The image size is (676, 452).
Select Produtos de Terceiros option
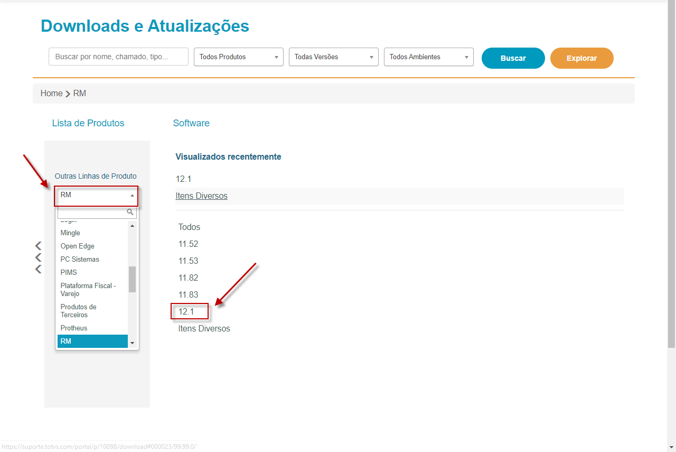coord(92,311)
